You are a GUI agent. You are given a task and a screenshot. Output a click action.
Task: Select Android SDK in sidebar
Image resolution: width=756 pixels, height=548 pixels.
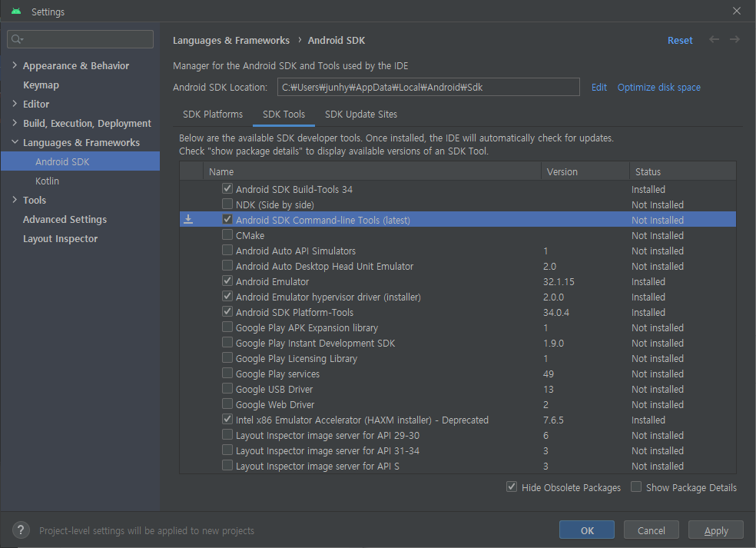[80, 161]
